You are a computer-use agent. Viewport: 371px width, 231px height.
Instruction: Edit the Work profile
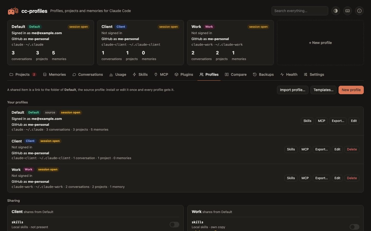point(338,178)
